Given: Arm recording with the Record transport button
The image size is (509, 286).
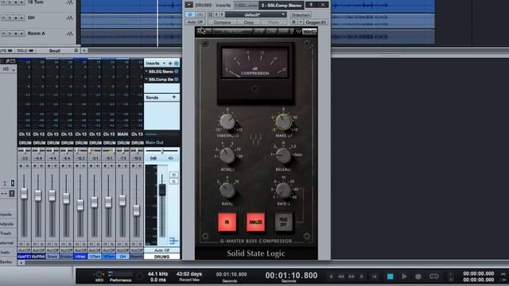Looking at the screenshot, I should (x=418, y=276).
